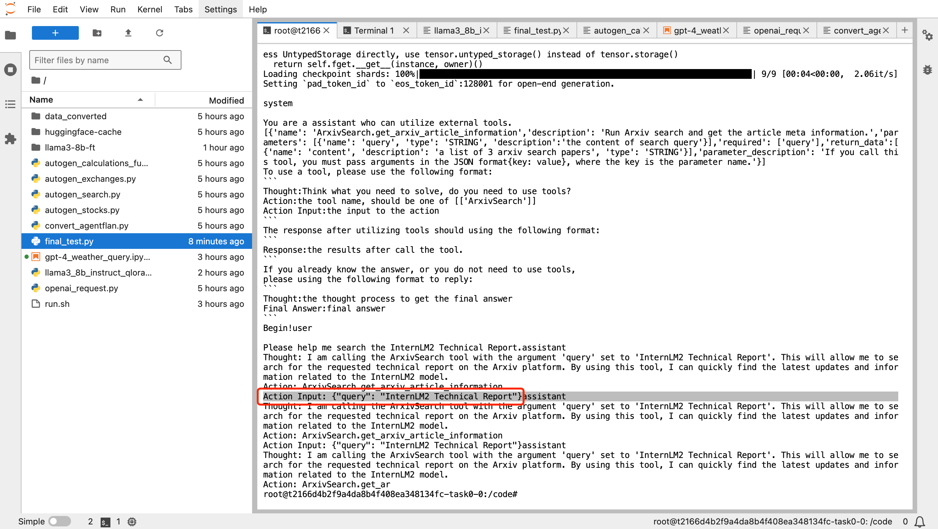
Task: Click the Upload Files arrow icon
Action: tap(128, 33)
